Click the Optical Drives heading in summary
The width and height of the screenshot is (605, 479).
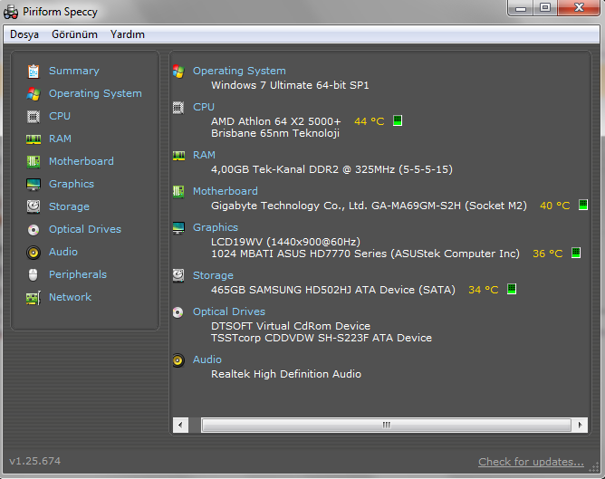pyautogui.click(x=229, y=311)
